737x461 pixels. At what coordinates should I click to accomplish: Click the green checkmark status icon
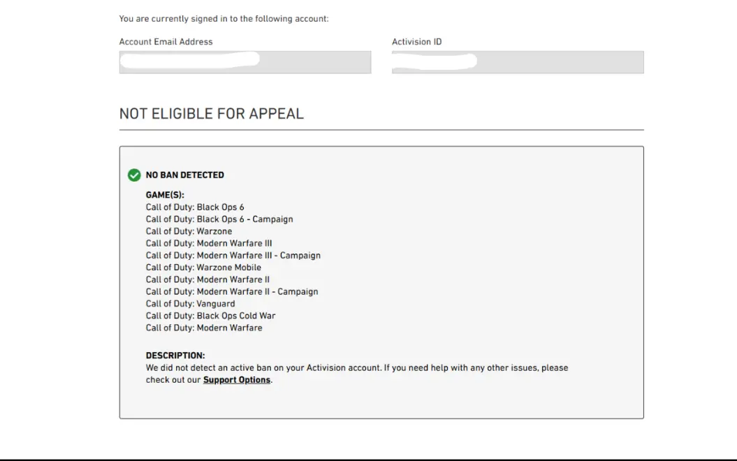click(x=134, y=175)
